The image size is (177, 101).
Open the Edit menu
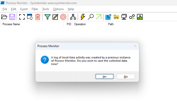coord(14,9)
